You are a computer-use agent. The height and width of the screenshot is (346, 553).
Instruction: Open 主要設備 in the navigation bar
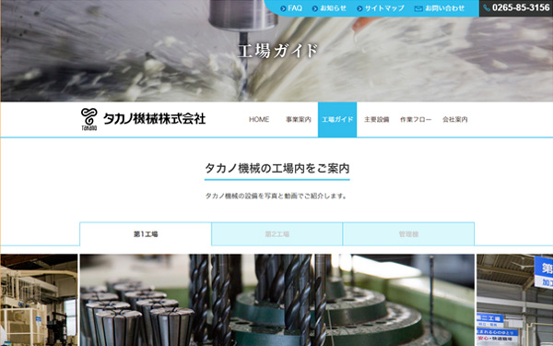[x=376, y=119]
